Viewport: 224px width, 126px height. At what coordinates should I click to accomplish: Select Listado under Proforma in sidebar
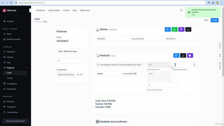pos(15,78)
